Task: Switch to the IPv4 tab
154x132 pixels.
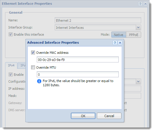Action: 11,65
